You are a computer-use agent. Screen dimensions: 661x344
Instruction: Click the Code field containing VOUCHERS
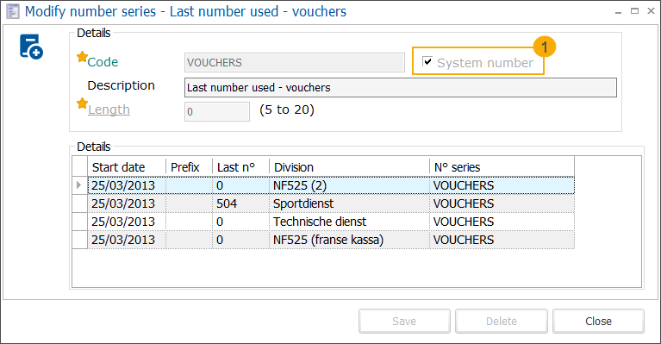pyautogui.click(x=294, y=62)
